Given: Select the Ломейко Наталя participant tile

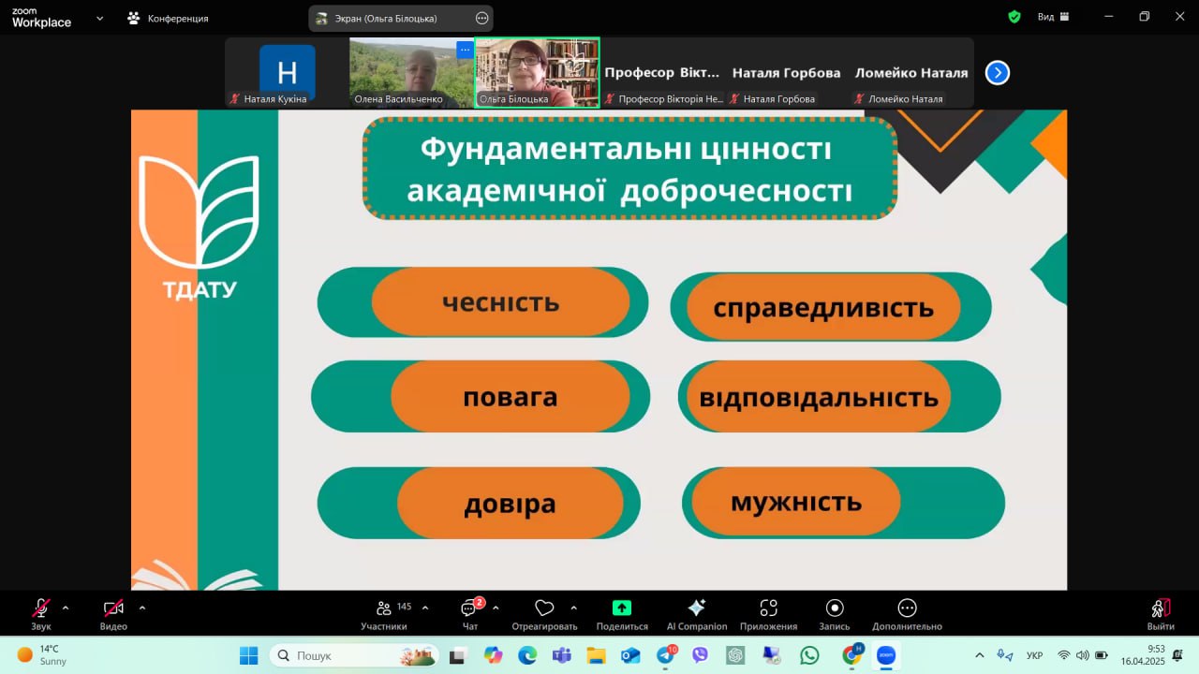Looking at the screenshot, I should (911, 72).
